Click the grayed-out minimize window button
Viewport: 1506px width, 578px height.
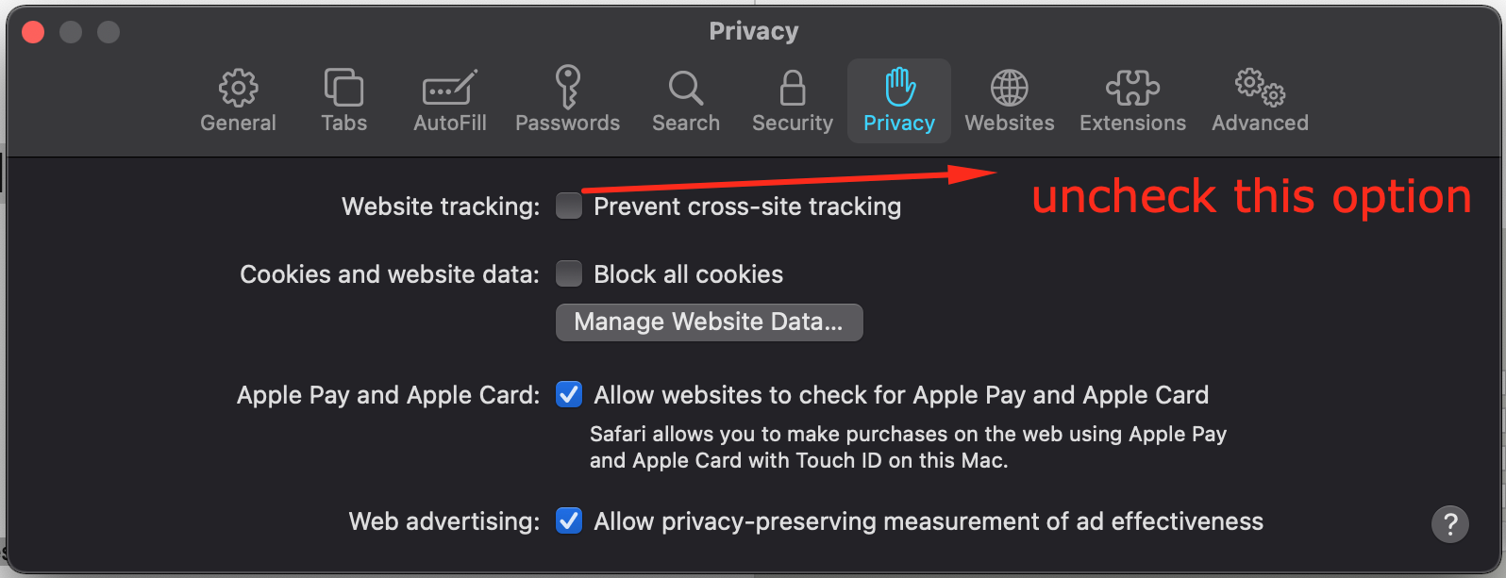click(71, 31)
